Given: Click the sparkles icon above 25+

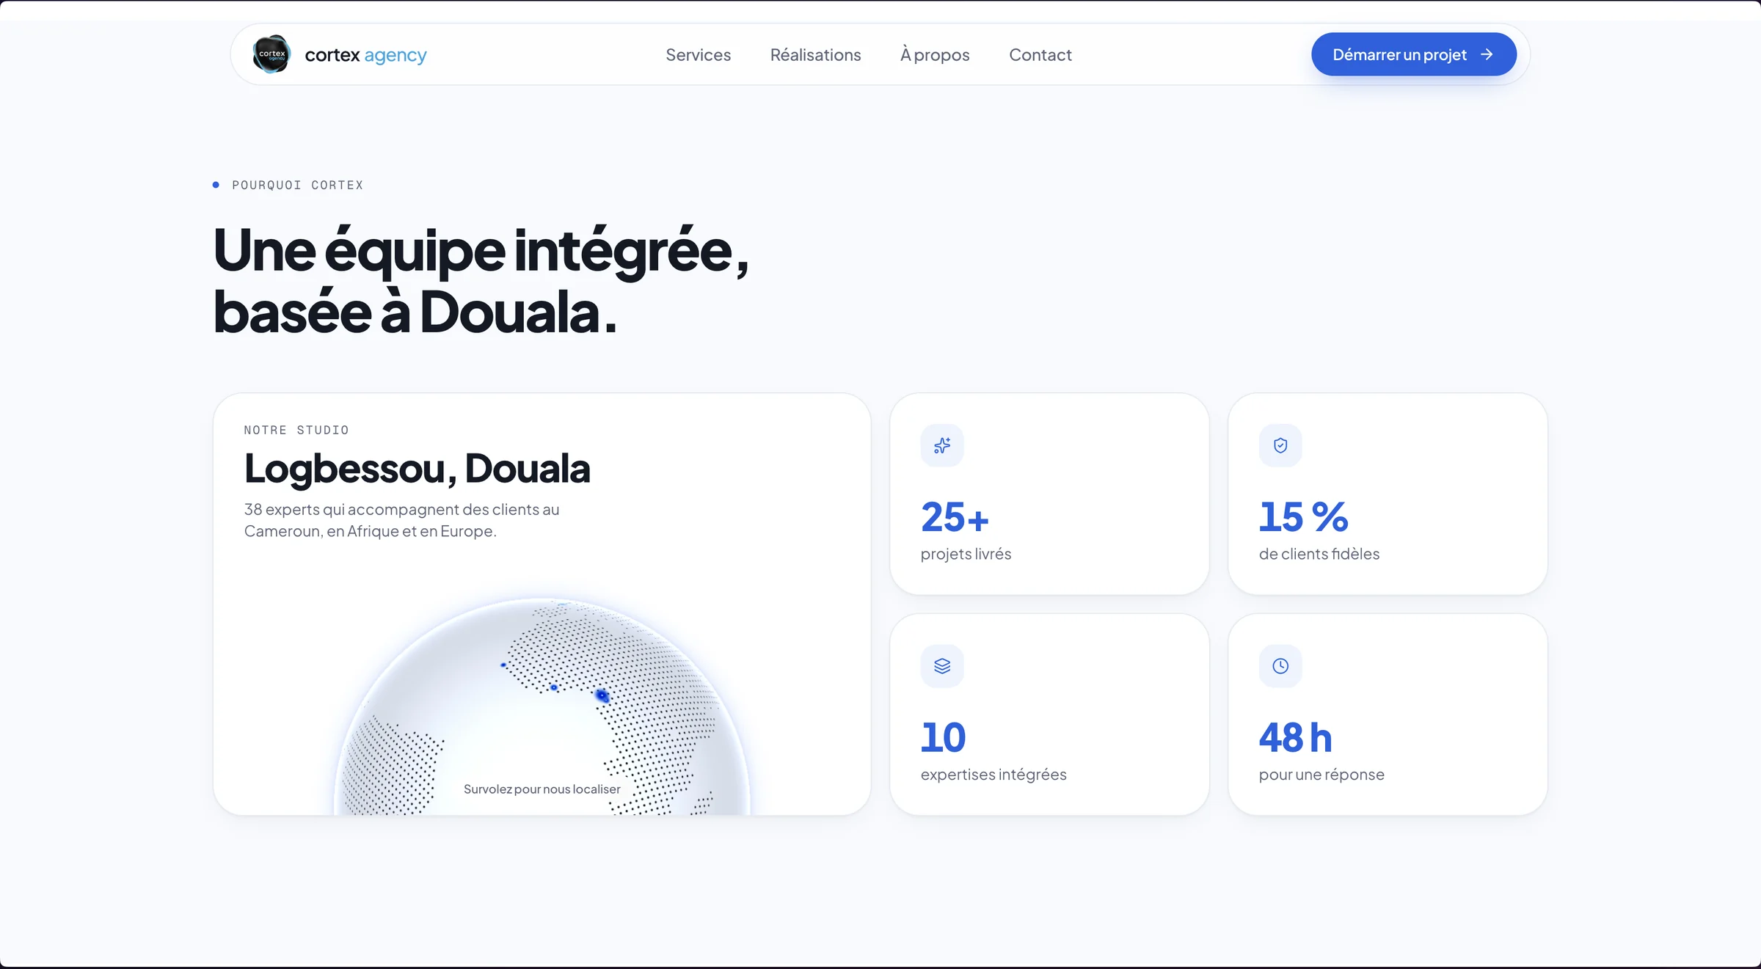Looking at the screenshot, I should tap(942, 445).
